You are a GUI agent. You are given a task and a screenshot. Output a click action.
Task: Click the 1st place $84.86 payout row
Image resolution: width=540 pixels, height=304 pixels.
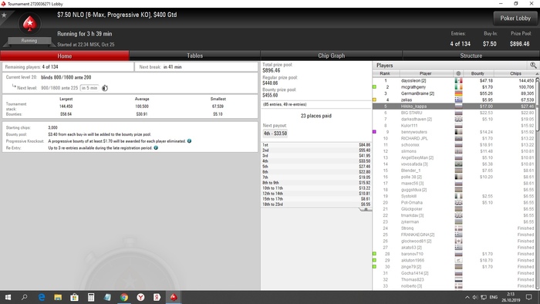coord(316,145)
